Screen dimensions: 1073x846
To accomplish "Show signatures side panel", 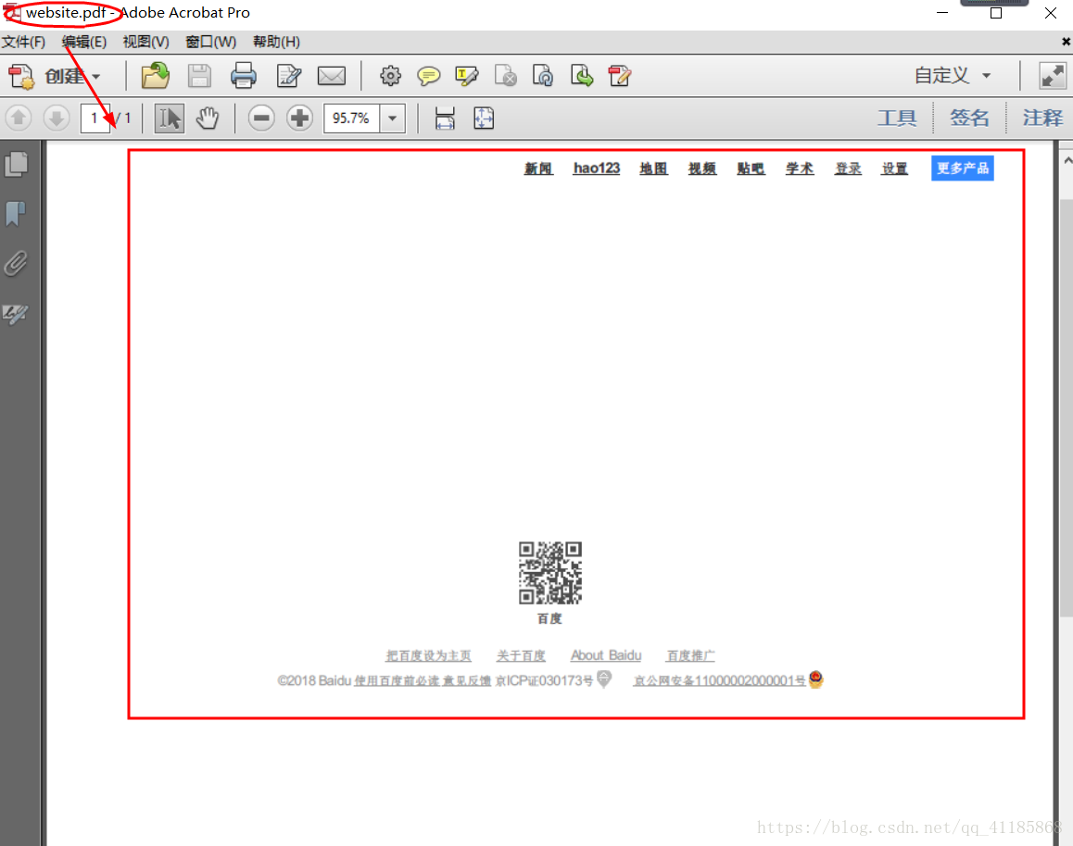I will [16, 314].
